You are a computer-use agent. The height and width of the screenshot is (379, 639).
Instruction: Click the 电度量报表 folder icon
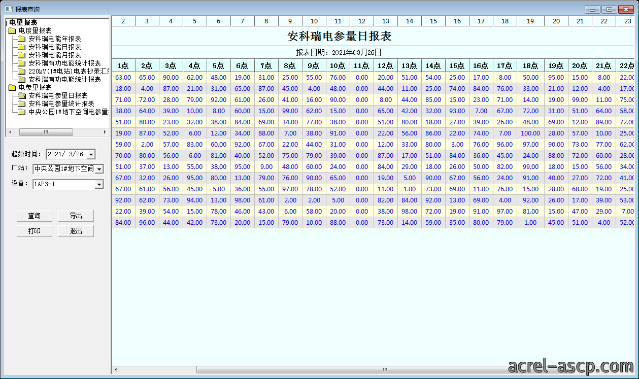(x=12, y=31)
